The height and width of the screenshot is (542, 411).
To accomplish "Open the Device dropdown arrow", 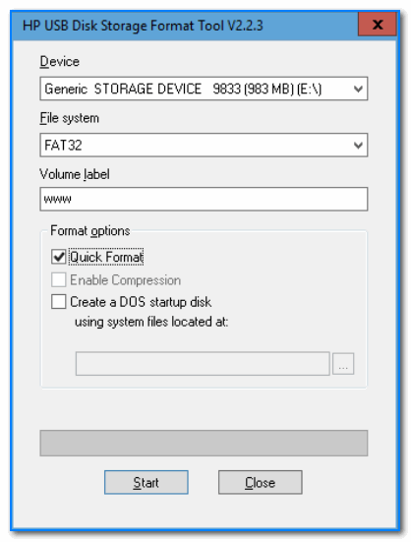I will [358, 89].
